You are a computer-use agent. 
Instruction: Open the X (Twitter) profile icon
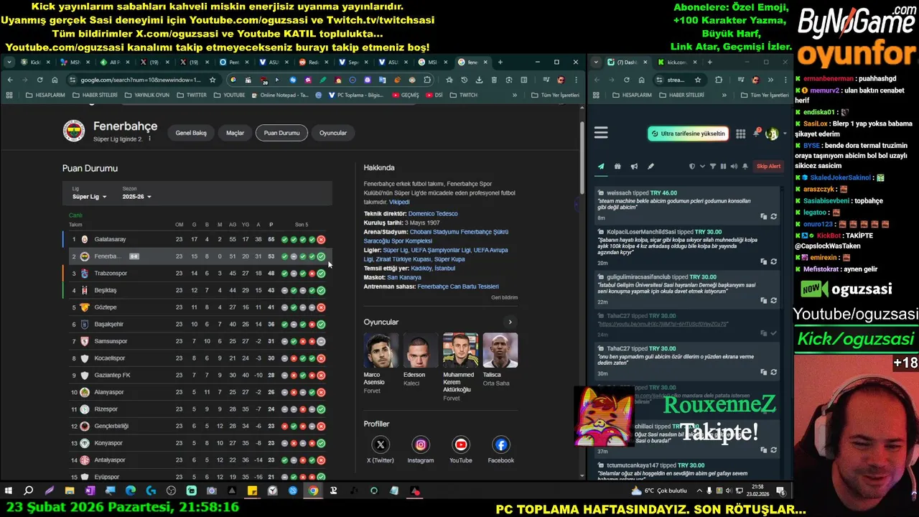click(x=381, y=445)
